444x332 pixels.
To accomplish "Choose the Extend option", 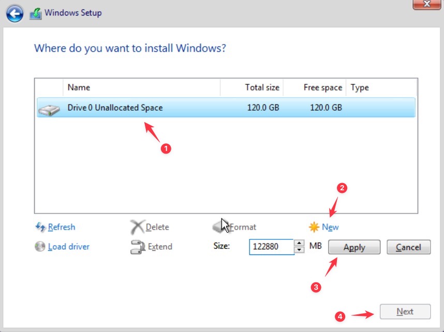I will (x=160, y=247).
